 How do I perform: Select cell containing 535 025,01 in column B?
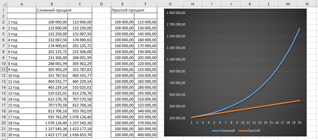click(52, 93)
